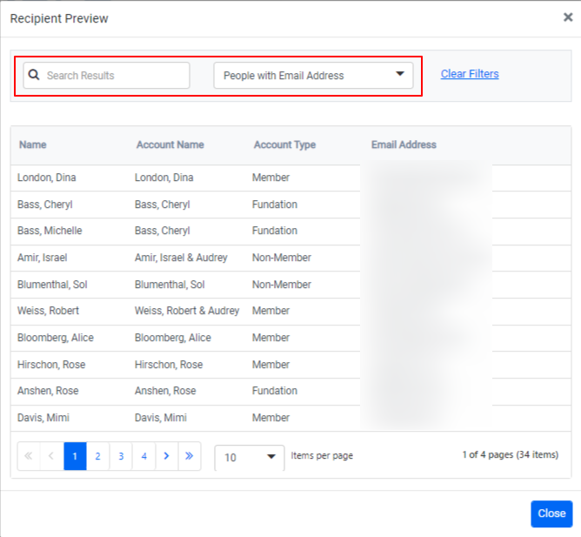Viewport: 581px width, 537px height.
Task: Sort by the Name column header
Action: pyautogui.click(x=32, y=144)
